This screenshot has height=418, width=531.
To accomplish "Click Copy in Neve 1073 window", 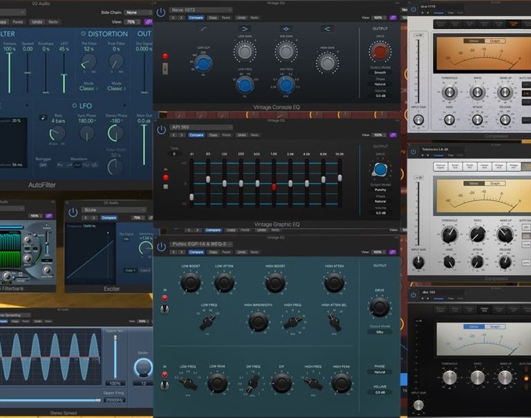I will tap(213, 17).
